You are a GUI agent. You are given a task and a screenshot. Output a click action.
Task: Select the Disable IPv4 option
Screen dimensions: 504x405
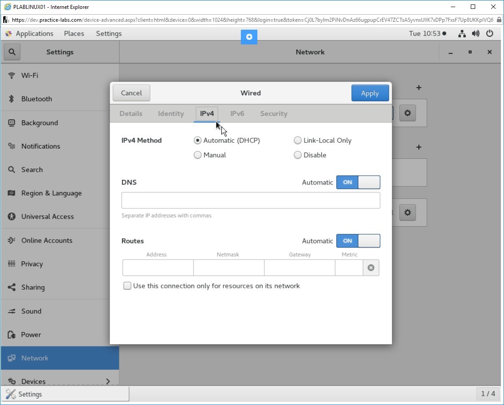[298, 155]
